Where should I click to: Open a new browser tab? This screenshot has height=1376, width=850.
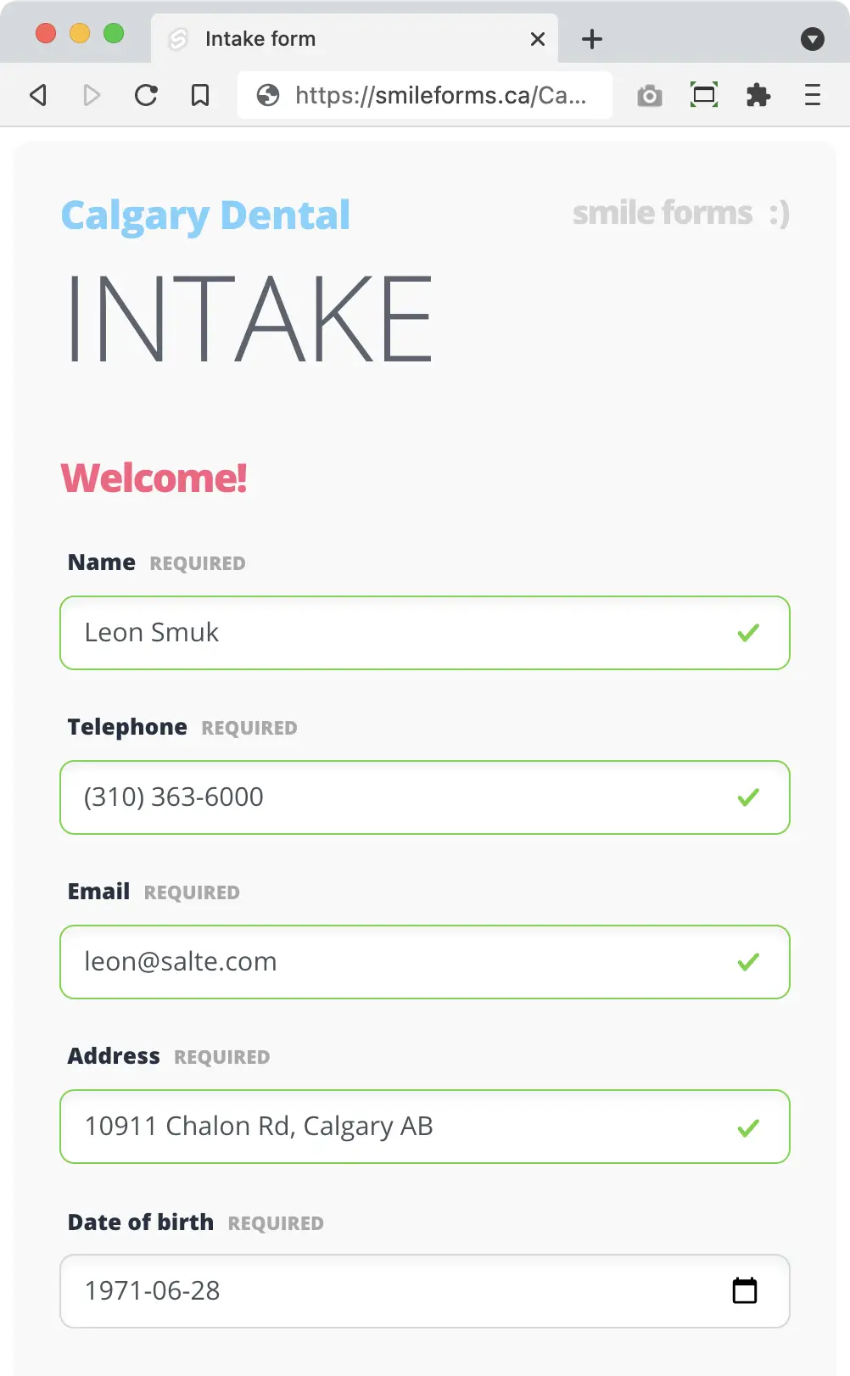point(591,38)
